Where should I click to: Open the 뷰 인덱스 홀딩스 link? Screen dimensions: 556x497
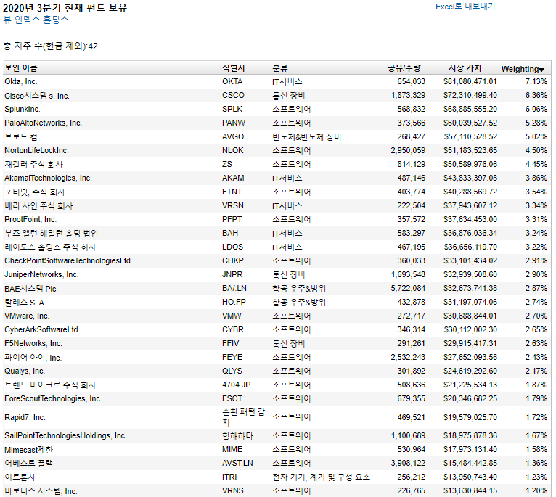click(36, 20)
